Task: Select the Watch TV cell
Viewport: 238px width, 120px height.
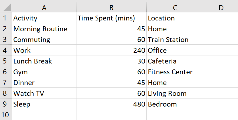Action: point(44,93)
